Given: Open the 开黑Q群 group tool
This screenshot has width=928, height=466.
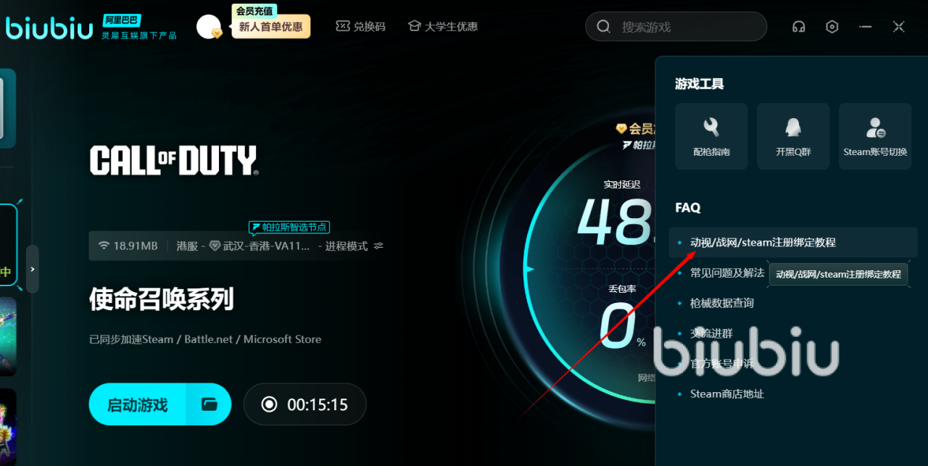Looking at the screenshot, I should point(793,136).
